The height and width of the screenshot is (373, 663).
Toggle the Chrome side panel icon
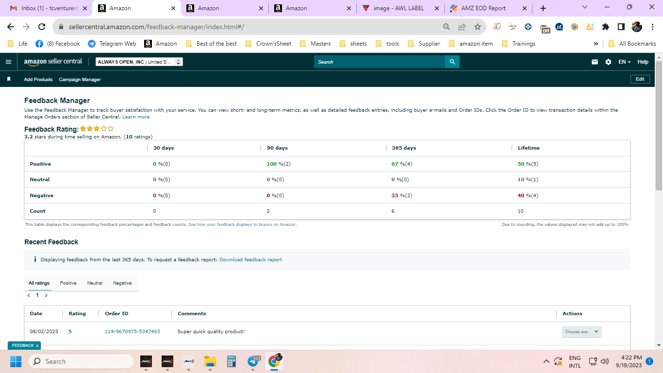[621, 27]
